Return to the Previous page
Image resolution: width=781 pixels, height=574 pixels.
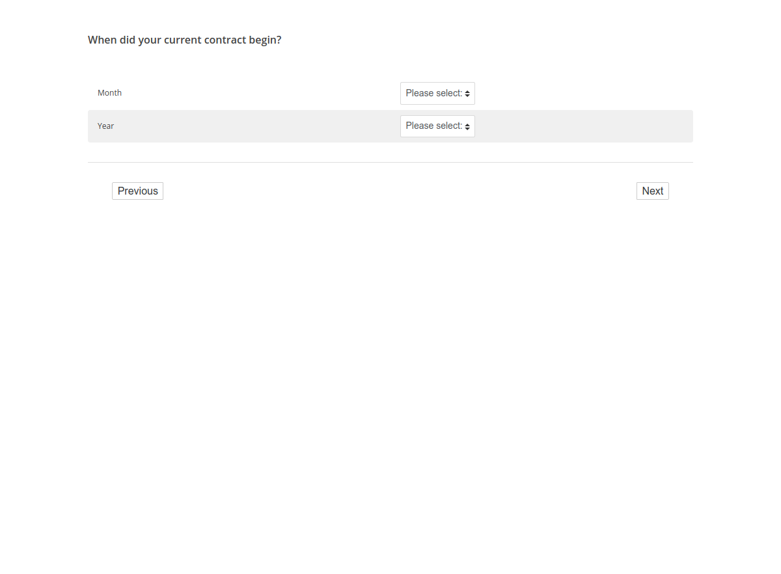[137, 191]
